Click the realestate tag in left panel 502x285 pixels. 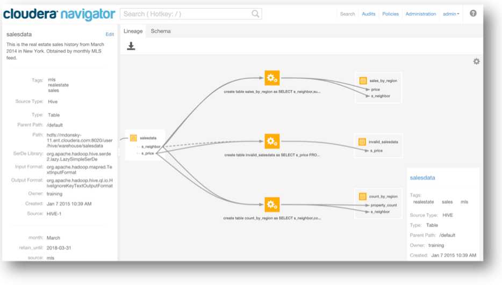[x=58, y=85]
